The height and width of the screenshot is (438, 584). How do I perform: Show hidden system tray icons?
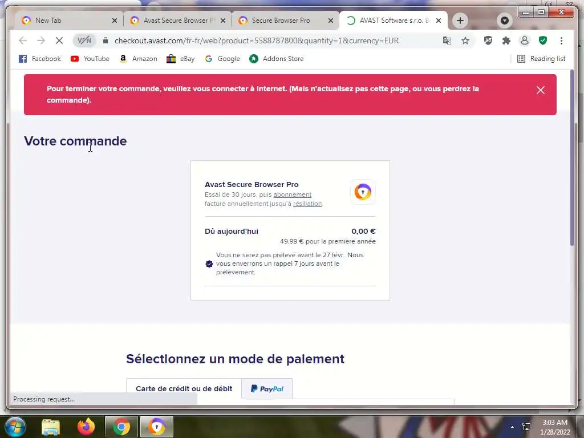pos(513,427)
